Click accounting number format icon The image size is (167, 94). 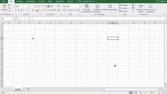[64, 10]
